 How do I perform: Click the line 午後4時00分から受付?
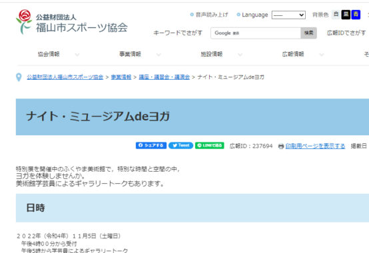point(49,244)
